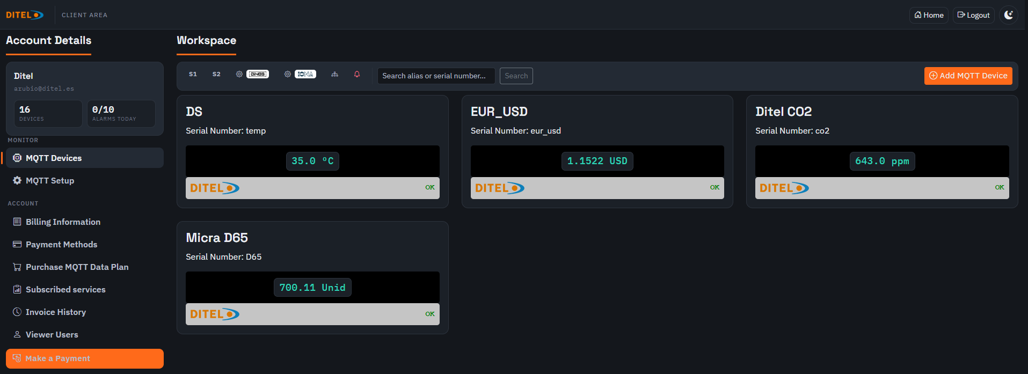Image resolution: width=1028 pixels, height=374 pixels.
Task: Open Purchase MQTT Data Plan
Action: [x=85, y=267]
